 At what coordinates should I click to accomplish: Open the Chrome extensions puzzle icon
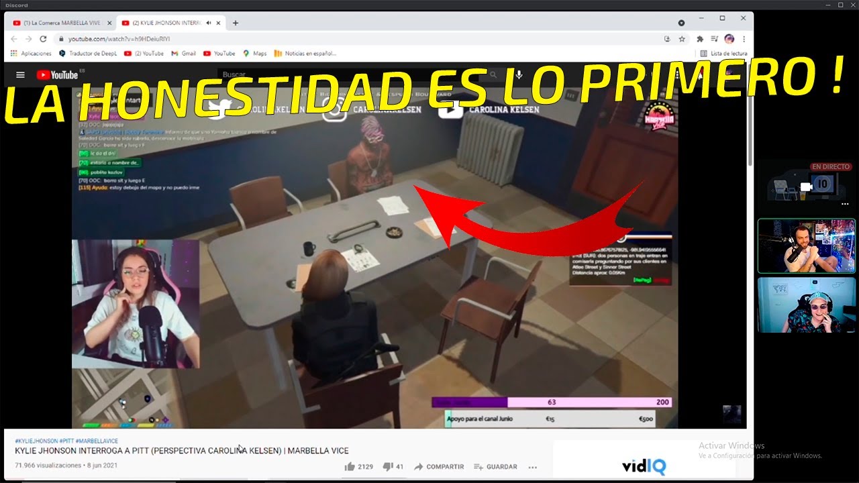point(700,39)
